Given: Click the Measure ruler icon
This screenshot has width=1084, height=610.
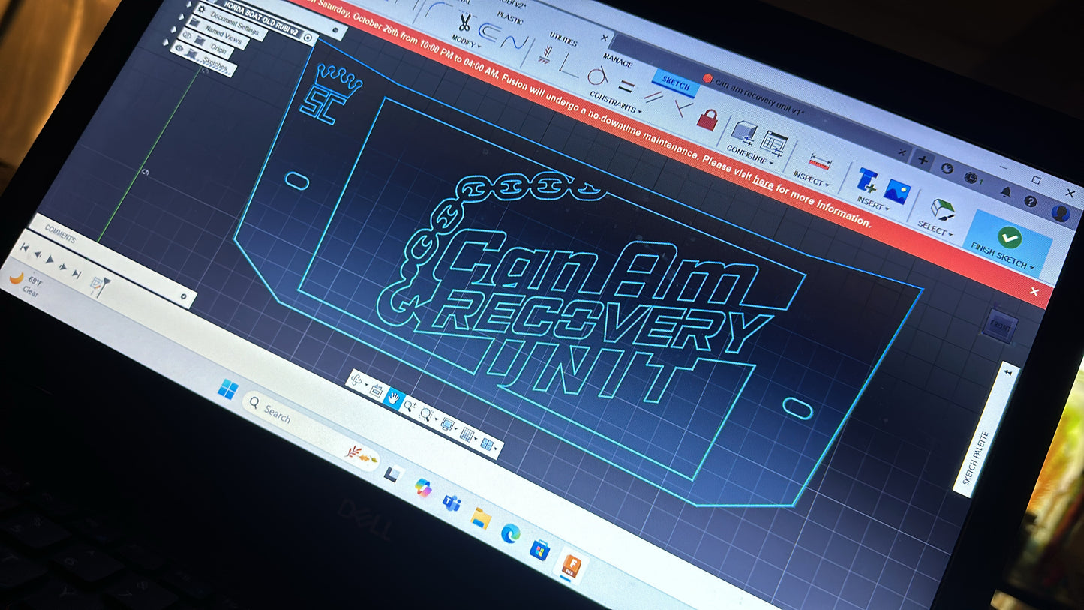Looking at the screenshot, I should click(821, 161).
